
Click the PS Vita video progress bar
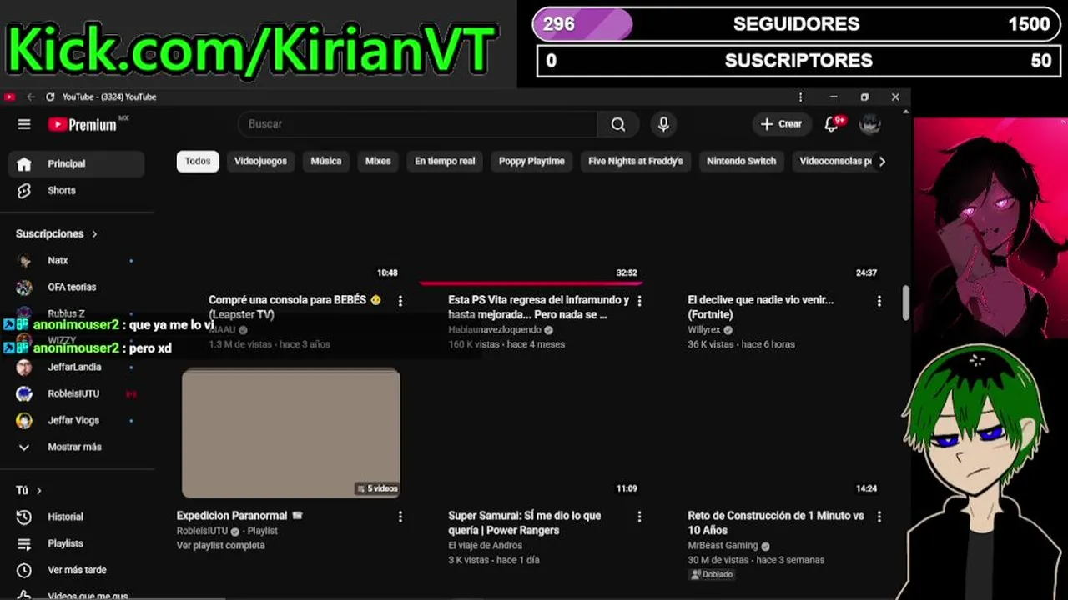click(x=530, y=283)
